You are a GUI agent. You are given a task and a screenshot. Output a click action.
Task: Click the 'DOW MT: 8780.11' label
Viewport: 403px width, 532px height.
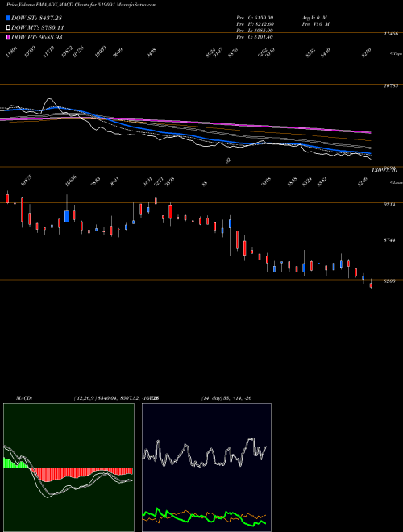coord(38,27)
